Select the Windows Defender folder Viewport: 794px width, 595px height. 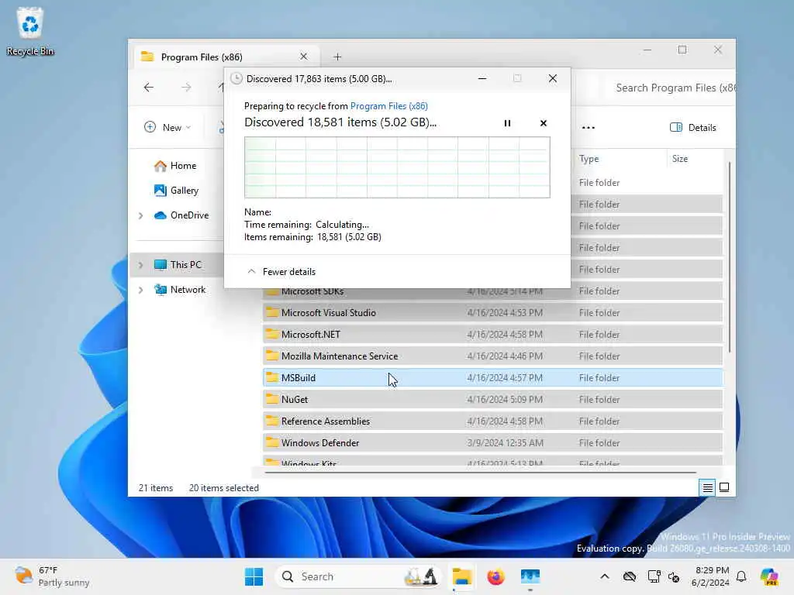[x=492, y=443]
